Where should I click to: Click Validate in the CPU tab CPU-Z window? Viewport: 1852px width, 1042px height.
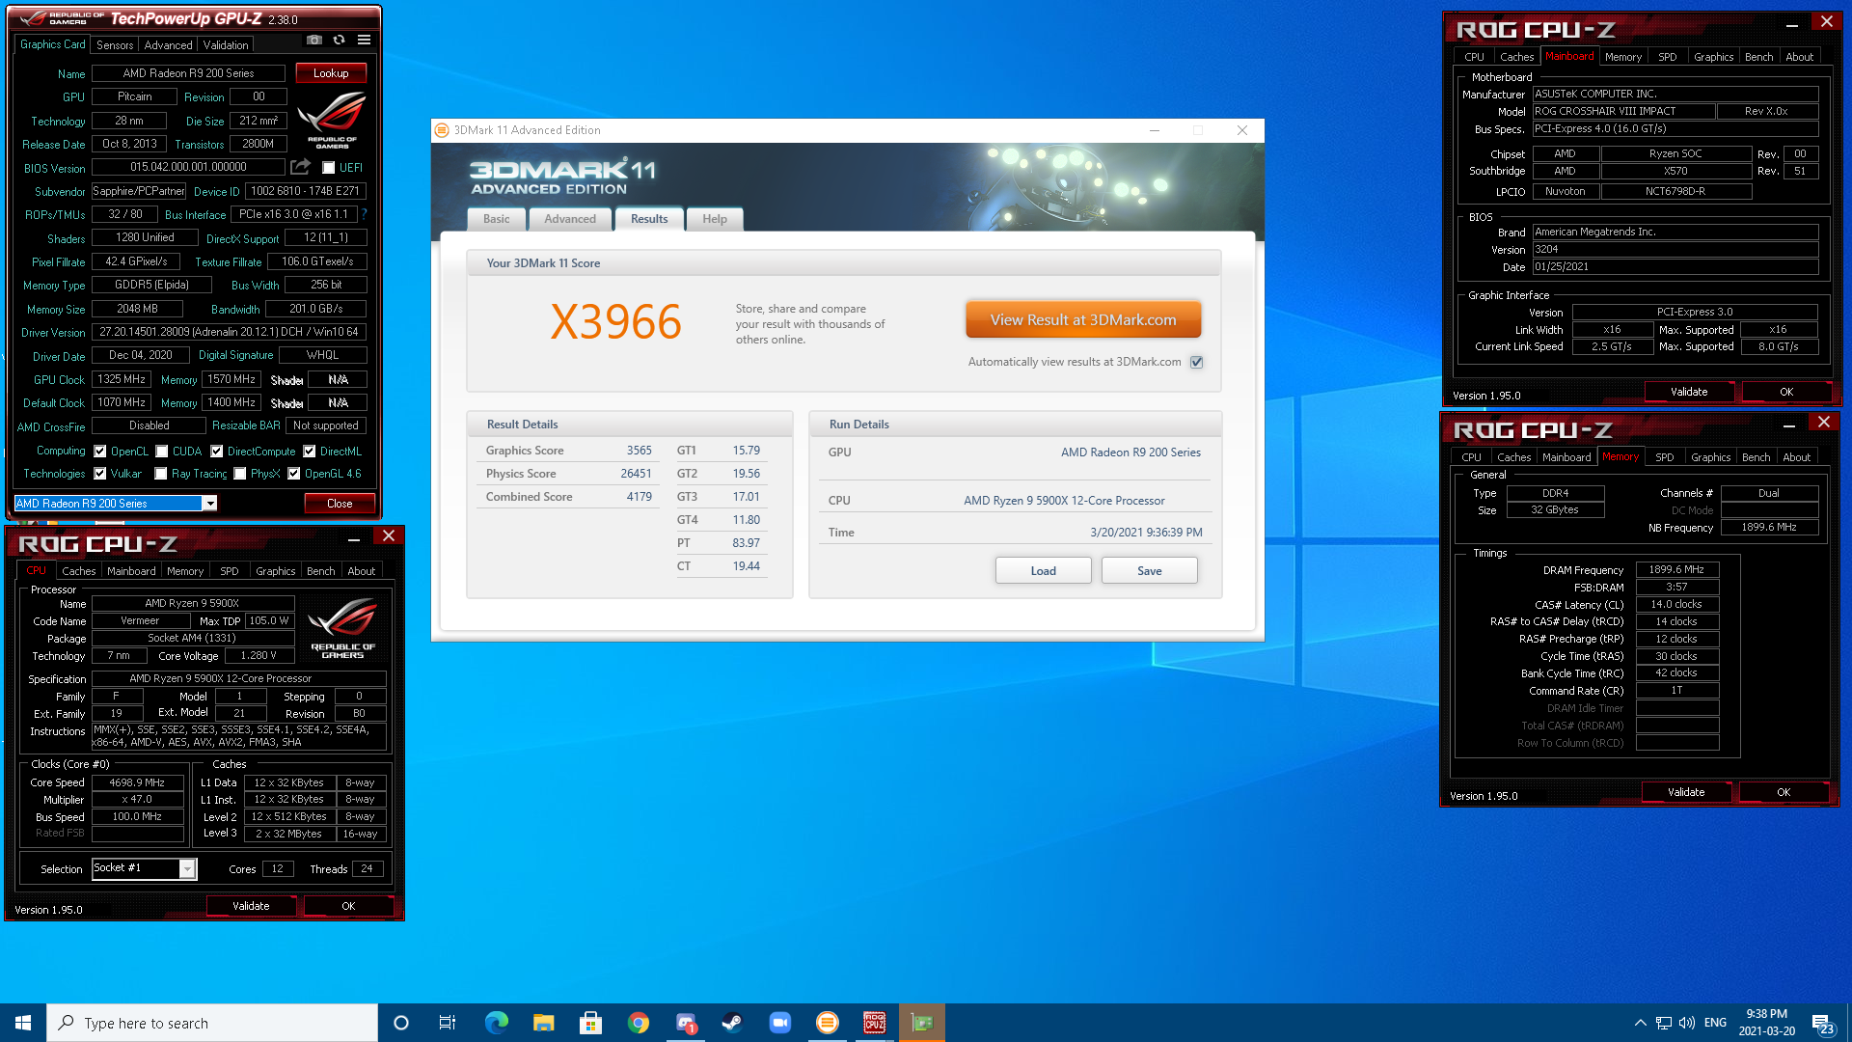click(x=251, y=906)
